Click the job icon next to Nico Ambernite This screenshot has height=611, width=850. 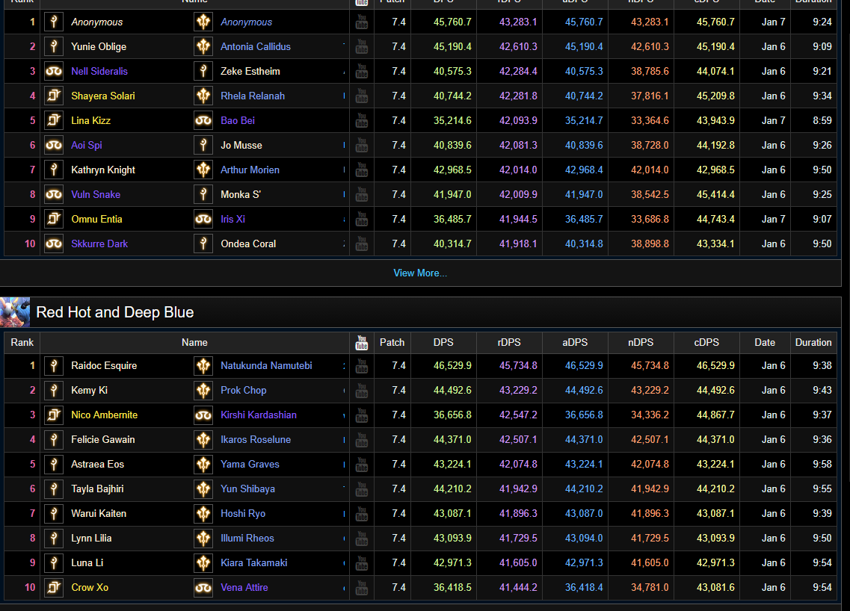54,415
